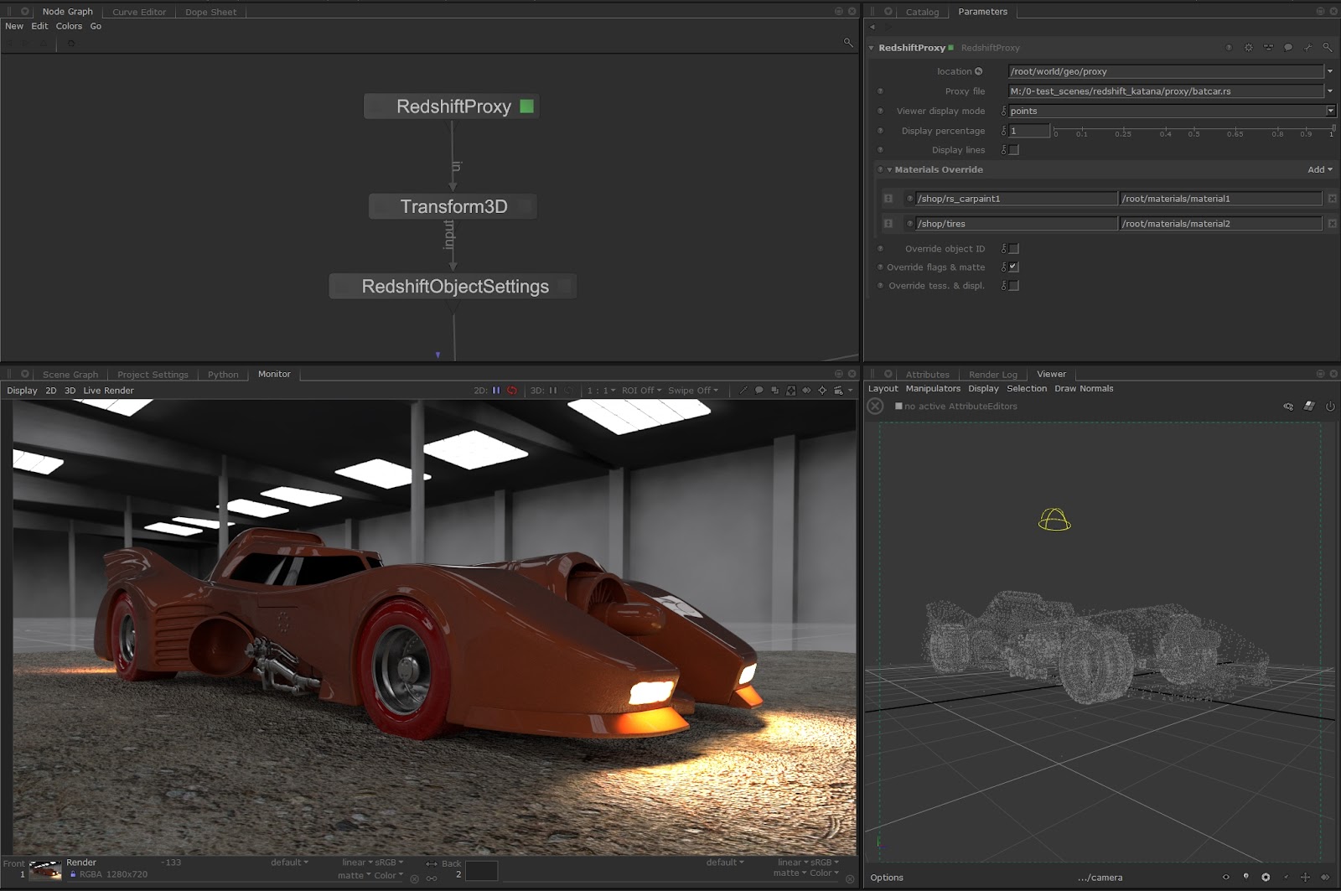Open the Project Settings tab

click(153, 375)
